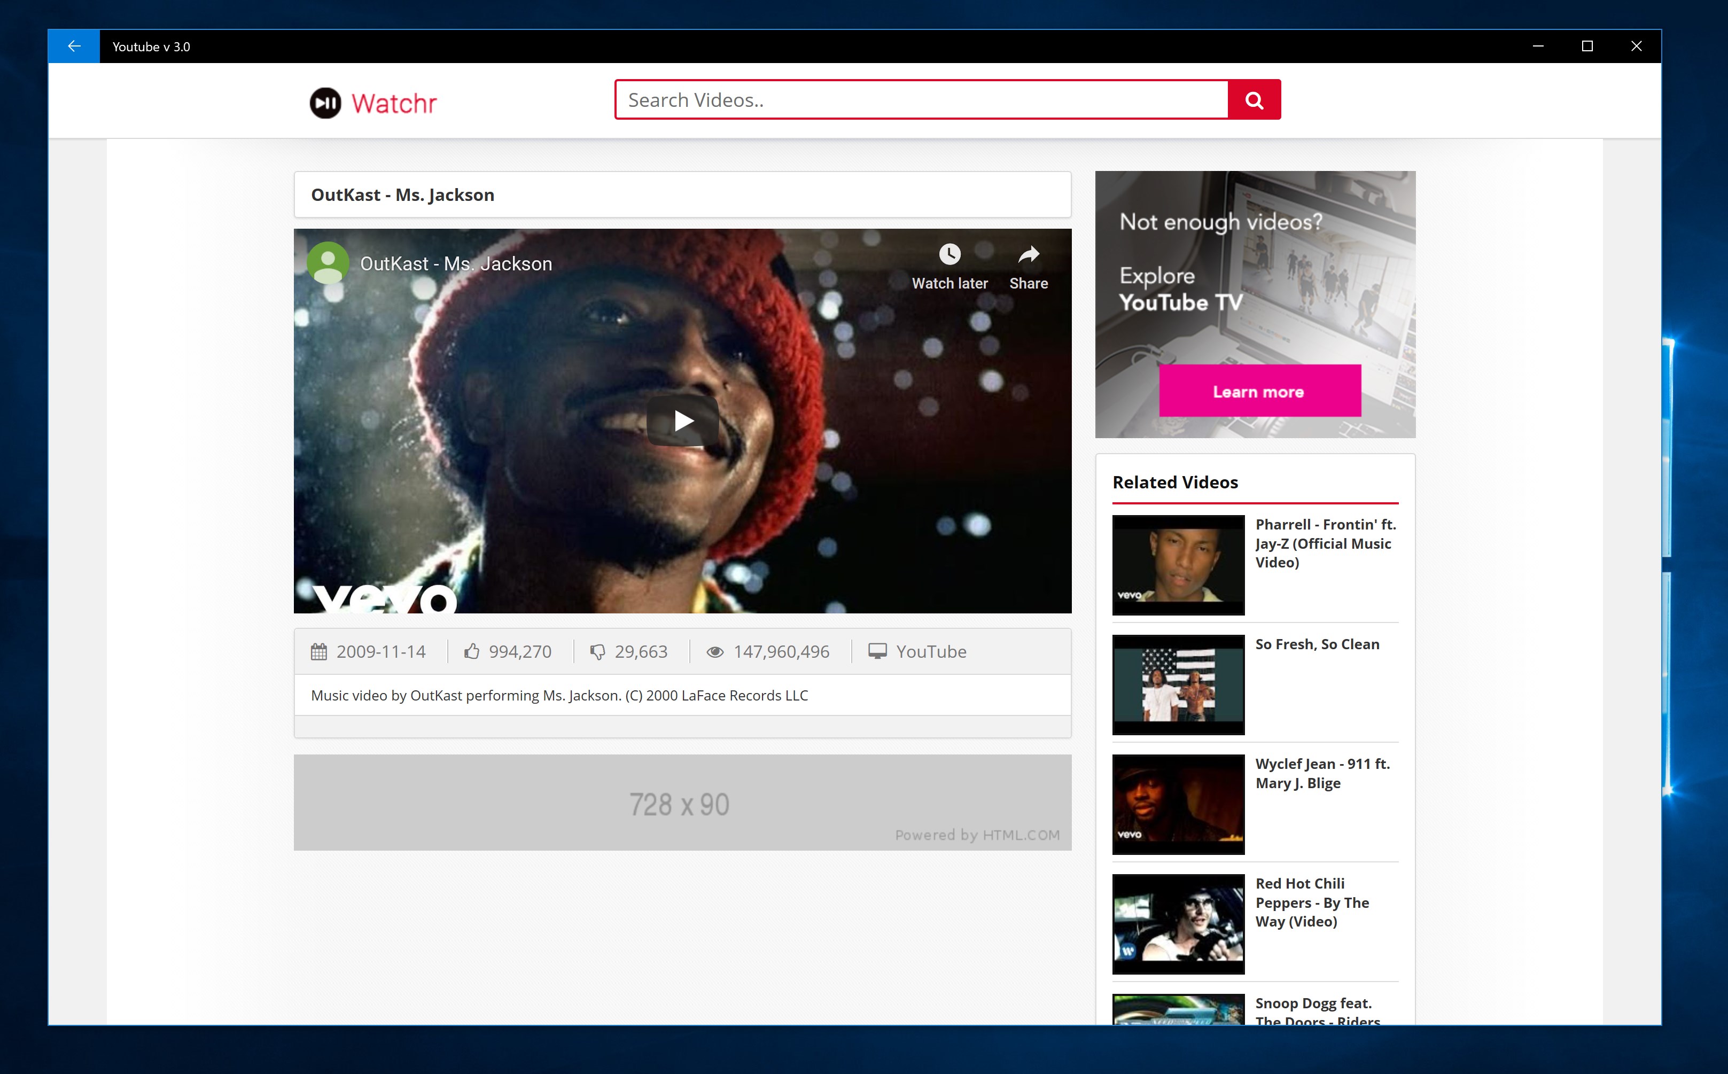Click the Watch later clock icon

[949, 254]
